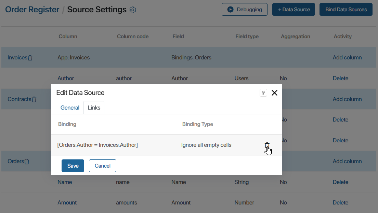378x213 pixels.
Task: Click the 'App: Invoices' text
Action: coord(74,58)
